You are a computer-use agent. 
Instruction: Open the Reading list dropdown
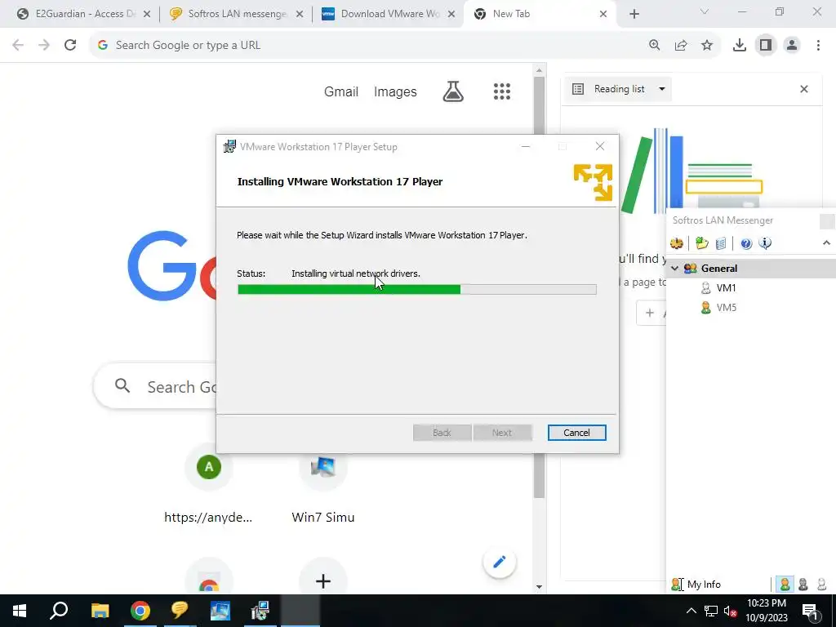(619, 89)
